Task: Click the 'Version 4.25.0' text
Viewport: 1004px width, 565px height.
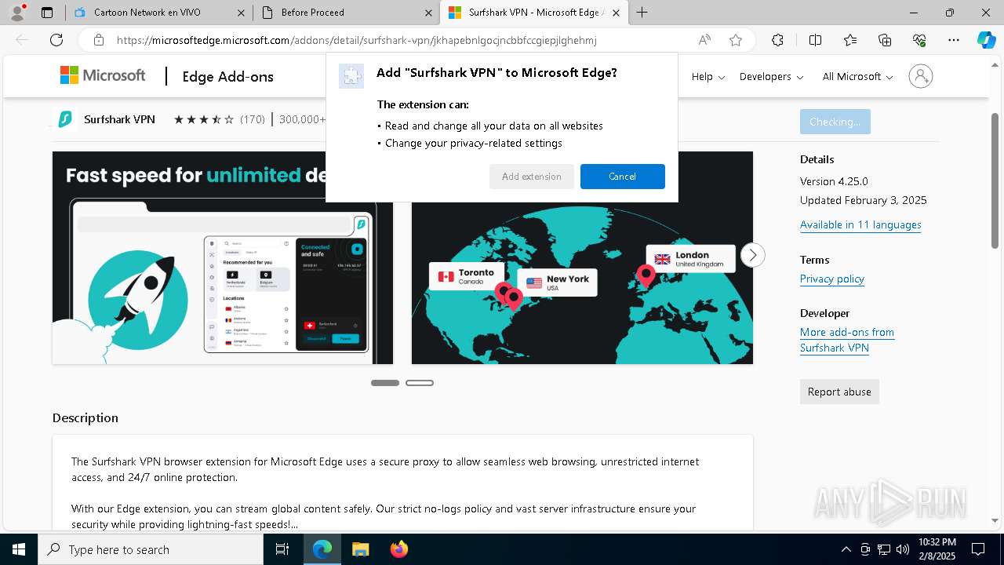Action: (x=834, y=181)
